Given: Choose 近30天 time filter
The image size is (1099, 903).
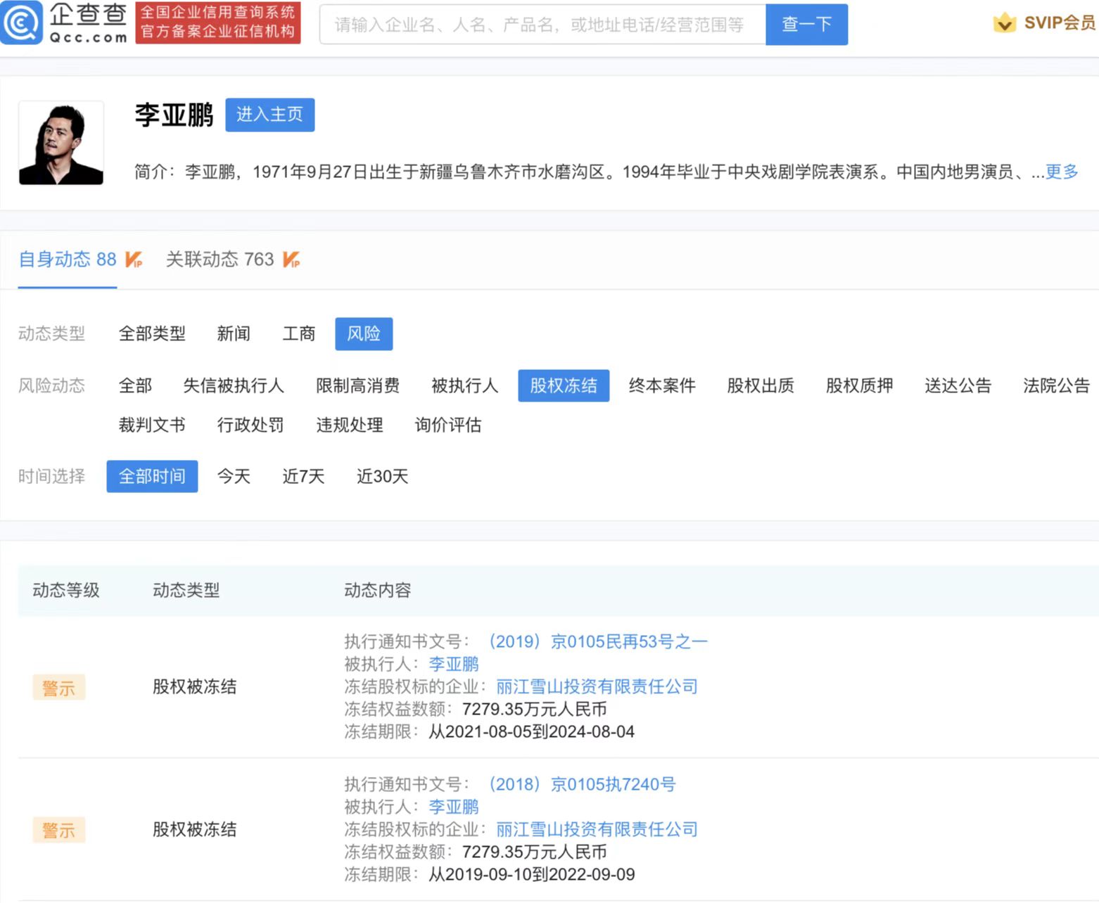Looking at the screenshot, I should (382, 476).
